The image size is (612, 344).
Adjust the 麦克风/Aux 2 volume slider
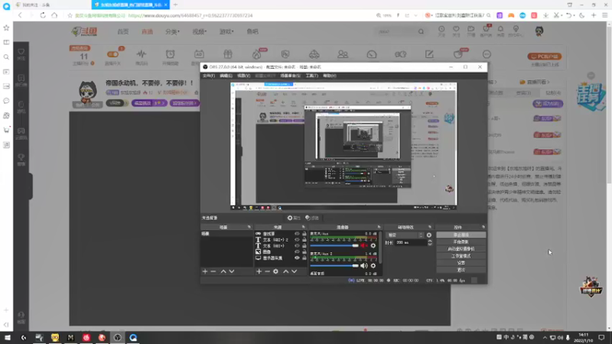pyautogui.click(x=334, y=265)
